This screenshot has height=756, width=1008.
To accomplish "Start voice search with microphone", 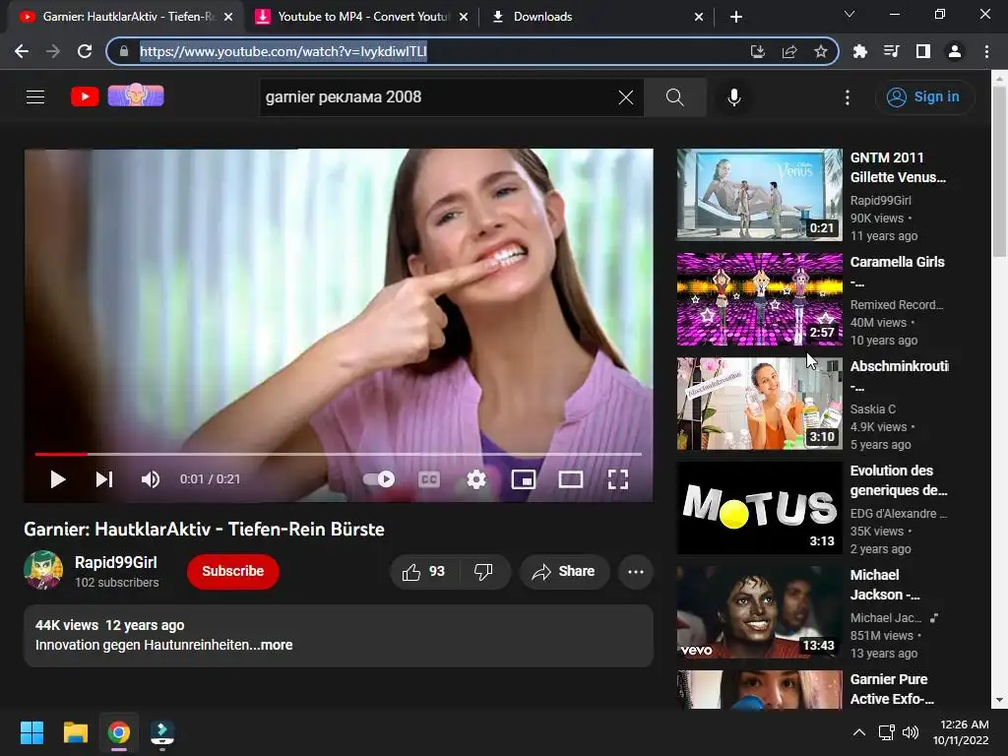I will click(734, 97).
